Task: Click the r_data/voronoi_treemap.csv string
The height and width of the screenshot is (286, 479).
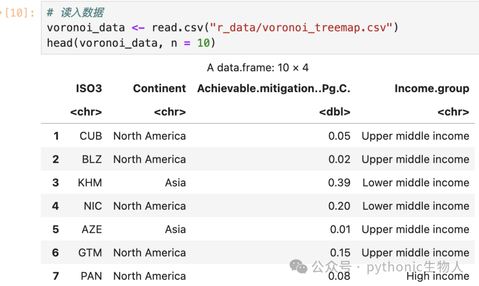Action: click(301, 27)
